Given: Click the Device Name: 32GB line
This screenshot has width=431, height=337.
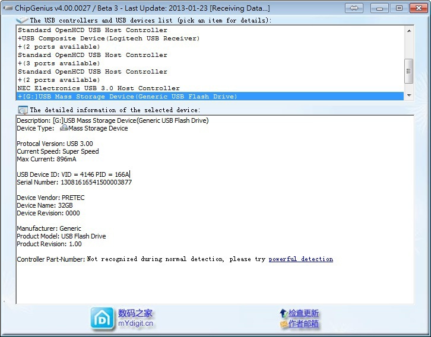Looking at the screenshot, I should (x=45, y=205).
